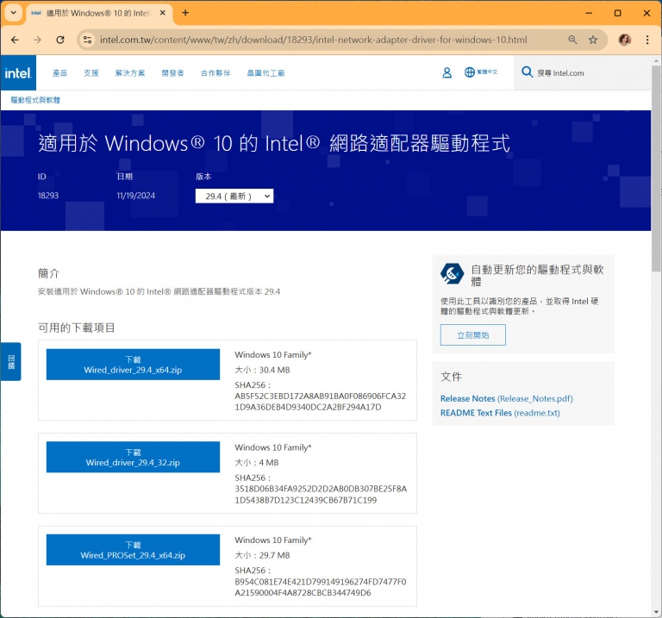Click the 大小：30.4 MB text
This screenshot has width=662, height=618.
[262, 370]
